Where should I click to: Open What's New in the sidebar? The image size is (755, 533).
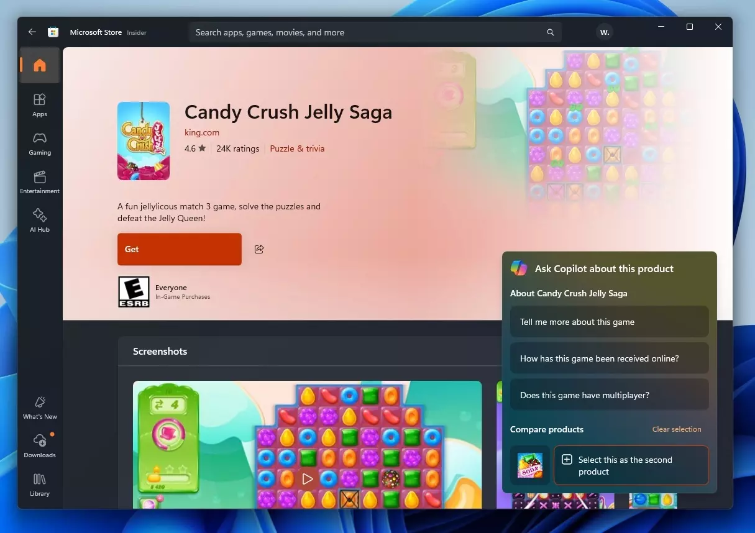40,407
